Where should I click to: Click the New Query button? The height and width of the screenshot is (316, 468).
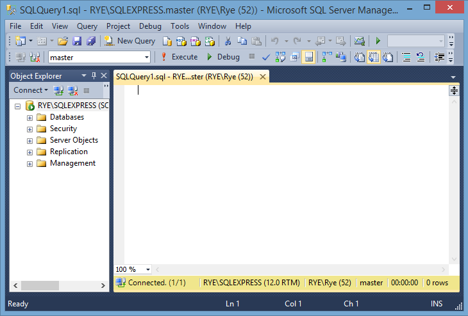pos(130,41)
